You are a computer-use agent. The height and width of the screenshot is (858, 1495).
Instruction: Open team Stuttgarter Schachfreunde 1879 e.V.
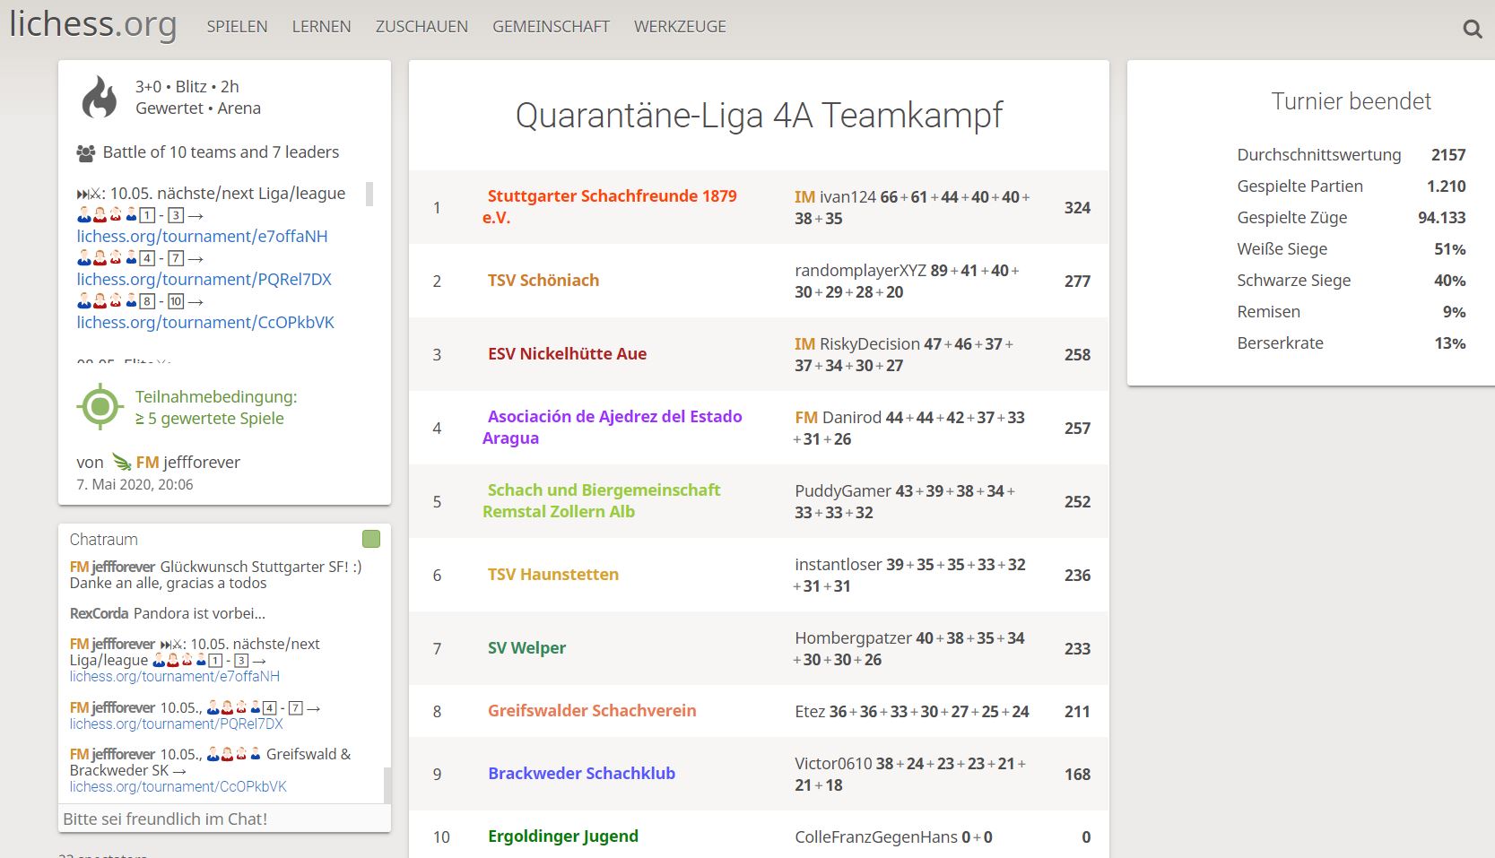pos(610,207)
